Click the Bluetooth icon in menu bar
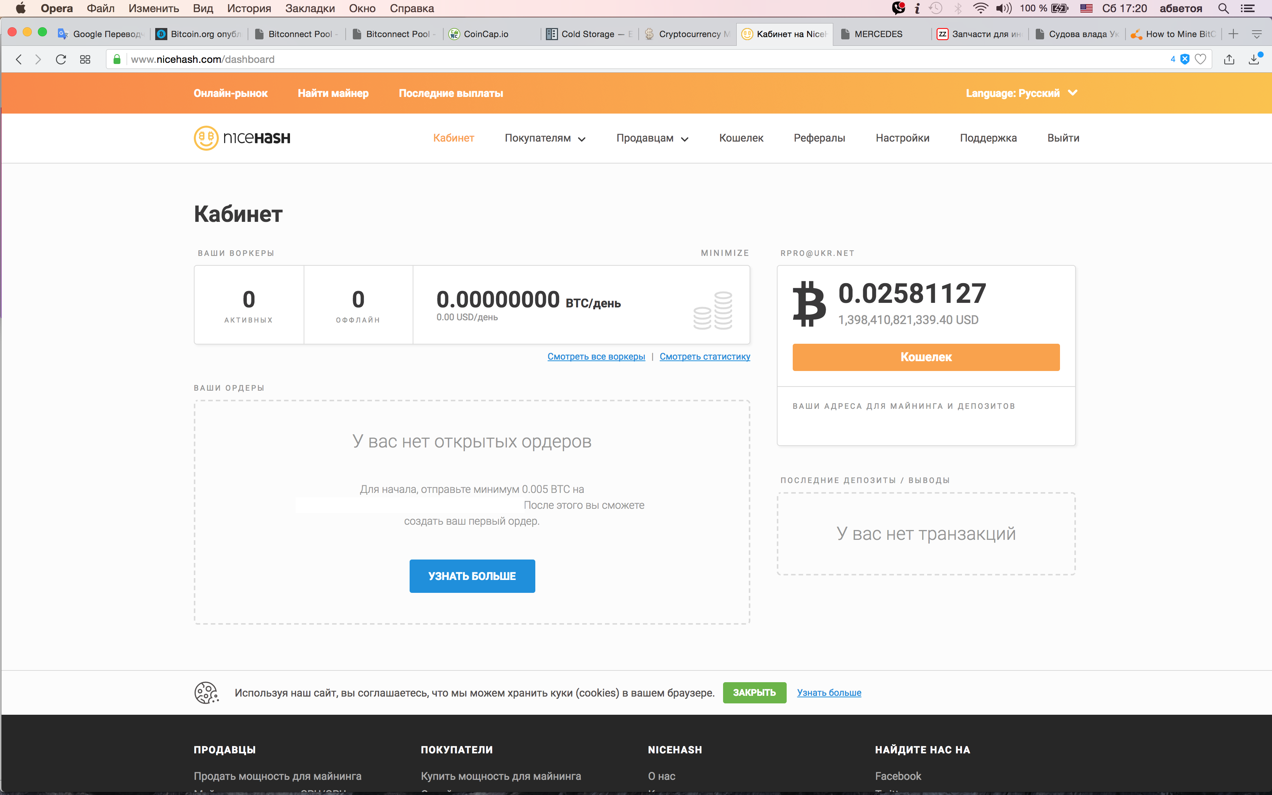1272x795 pixels. [x=958, y=8]
